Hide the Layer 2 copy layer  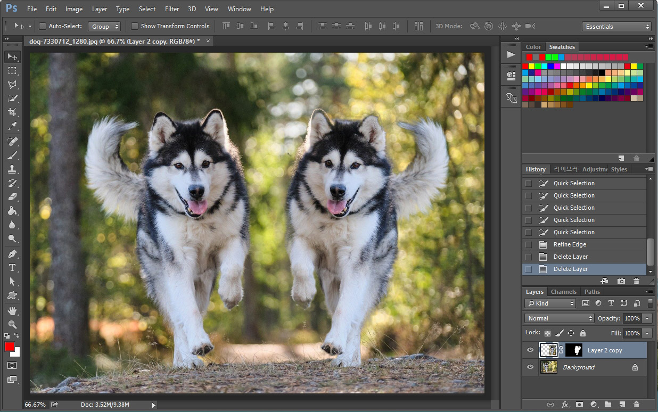530,350
